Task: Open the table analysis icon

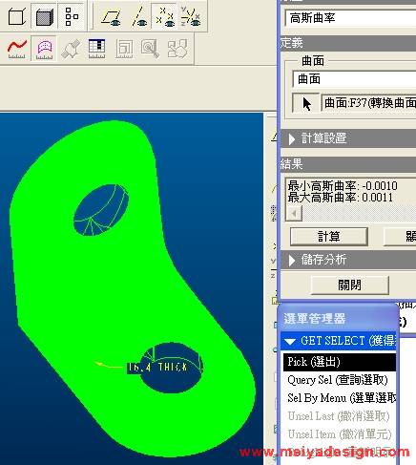Action: click(x=96, y=49)
